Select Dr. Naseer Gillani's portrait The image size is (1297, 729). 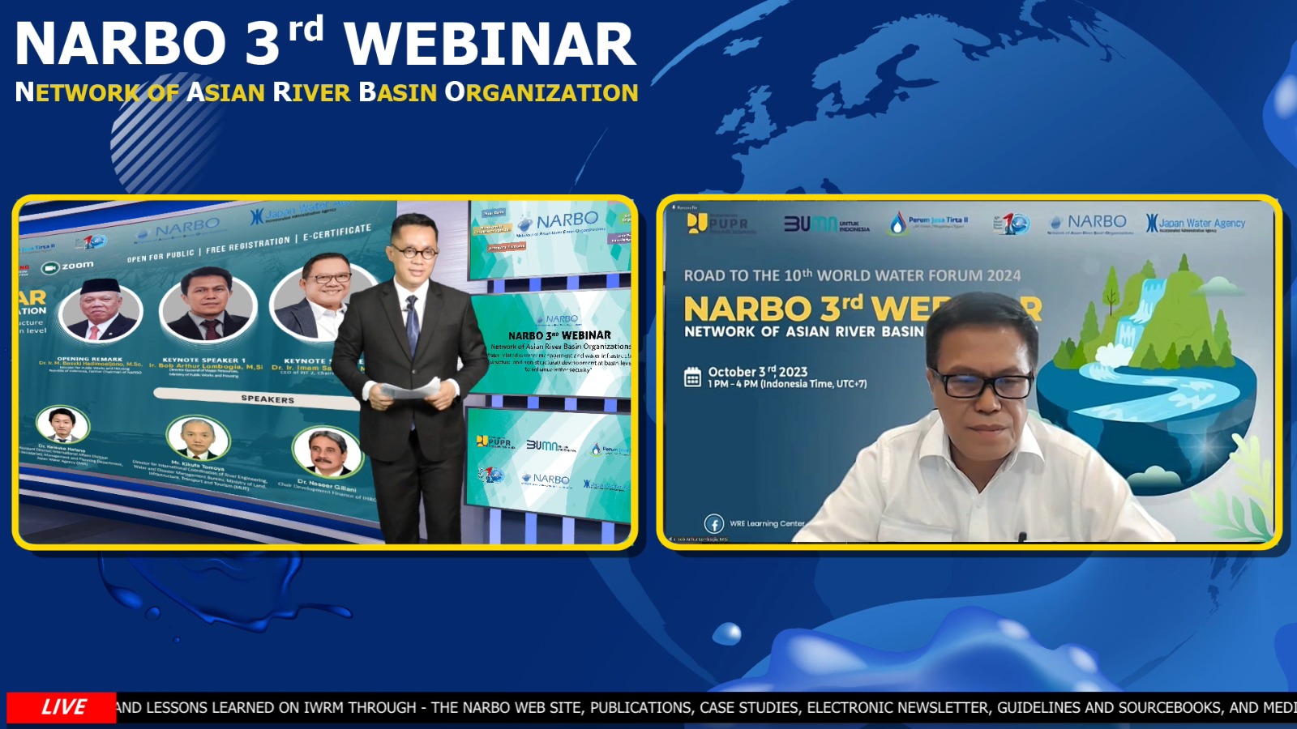pyautogui.click(x=327, y=452)
